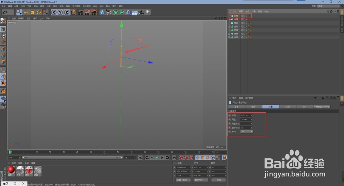Open 编辑 menu in the main menu bar
Viewport: 344px width, 186px height.
click(10, 6)
